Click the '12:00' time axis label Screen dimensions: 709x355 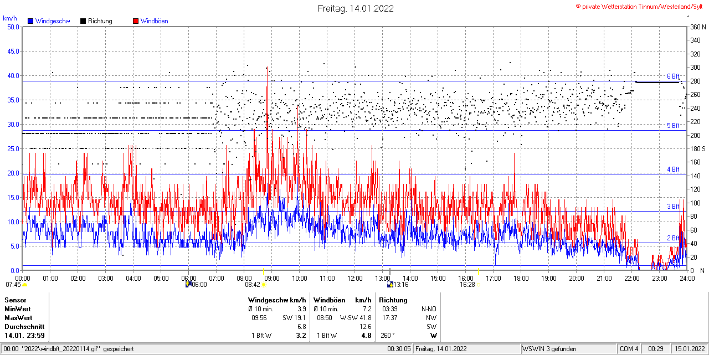pyautogui.click(x=354, y=278)
